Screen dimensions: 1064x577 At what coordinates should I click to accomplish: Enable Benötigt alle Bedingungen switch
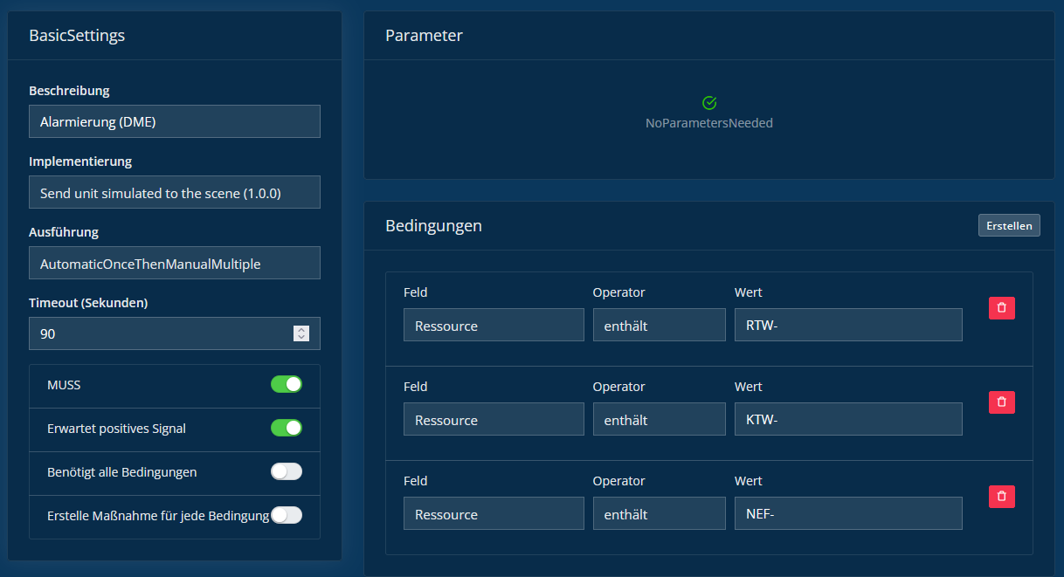click(286, 471)
